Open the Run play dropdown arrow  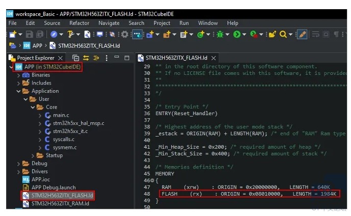click(244, 35)
